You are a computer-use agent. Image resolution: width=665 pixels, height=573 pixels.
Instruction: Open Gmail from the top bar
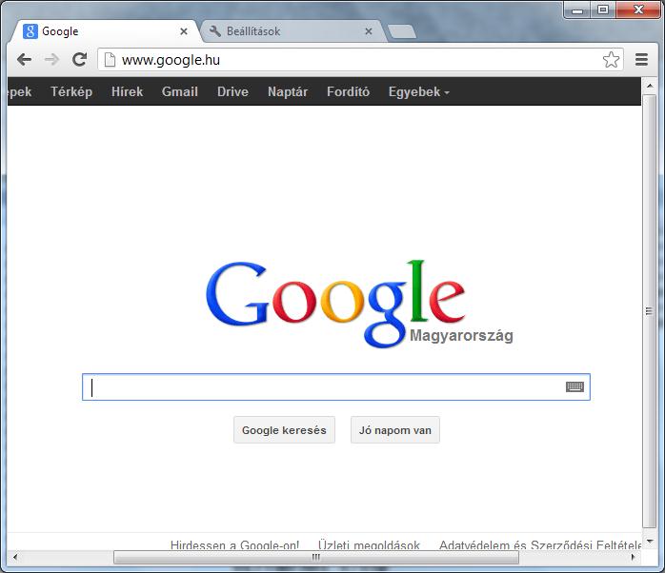click(180, 91)
